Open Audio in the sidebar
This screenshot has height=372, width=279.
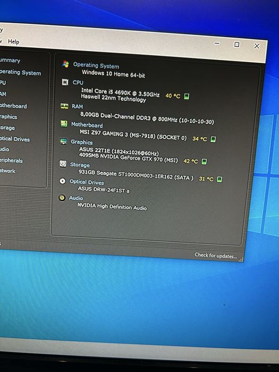click(x=4, y=149)
